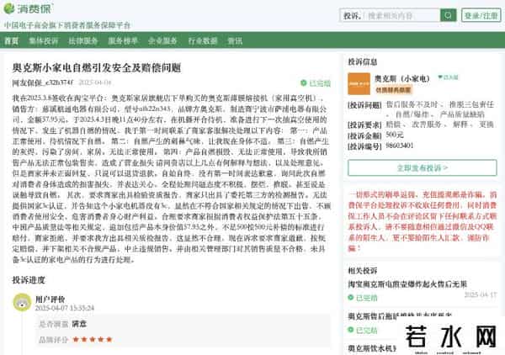505x355 pixels.
Task: Go to 法律服务 section
Action: [x=82, y=40]
